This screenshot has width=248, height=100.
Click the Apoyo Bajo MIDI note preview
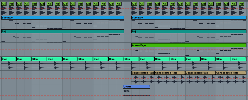[x=189, y=52]
